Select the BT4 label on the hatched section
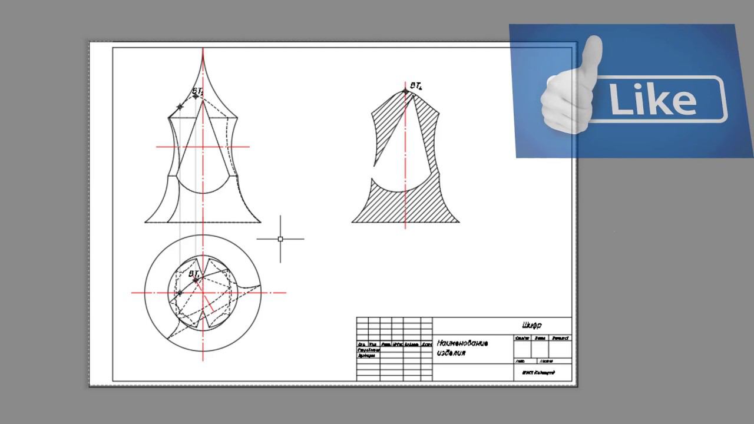The width and height of the screenshot is (754, 424). coord(417,86)
